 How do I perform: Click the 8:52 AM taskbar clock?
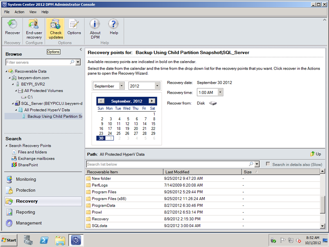tap(313, 238)
